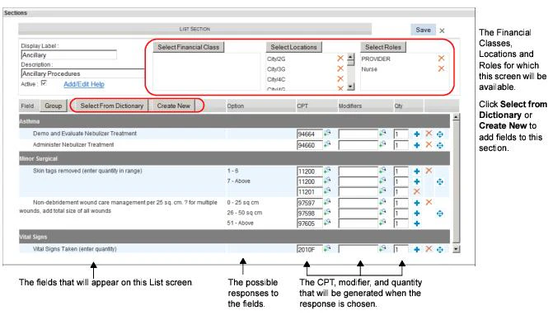Click the '26 - 50 sq cm' option text
Viewport: 553px width, 315px height.
[x=245, y=213]
